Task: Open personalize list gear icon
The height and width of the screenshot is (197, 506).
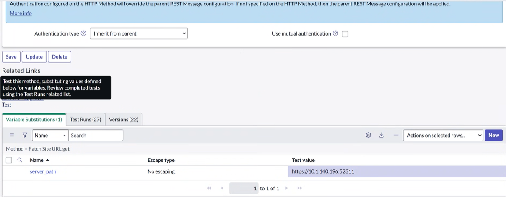Action: pos(368,135)
